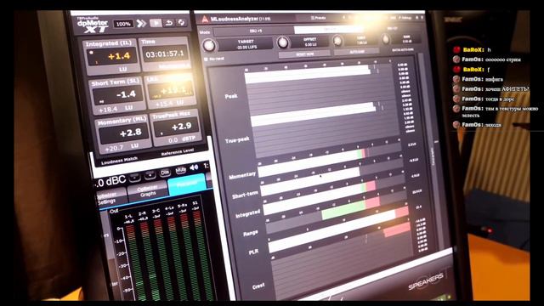
Task: Open Presets in MLoudnessAnalyzer
Action: [x=318, y=18]
